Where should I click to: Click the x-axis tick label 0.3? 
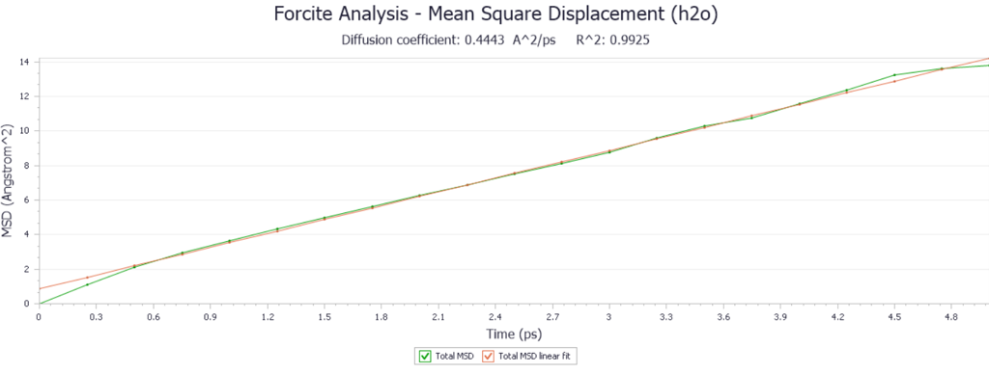pyautogui.click(x=96, y=318)
